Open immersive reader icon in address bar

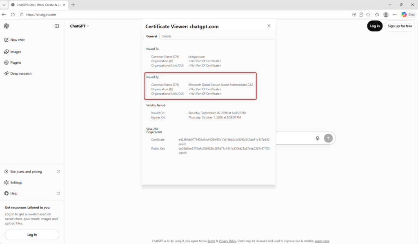[361, 14]
